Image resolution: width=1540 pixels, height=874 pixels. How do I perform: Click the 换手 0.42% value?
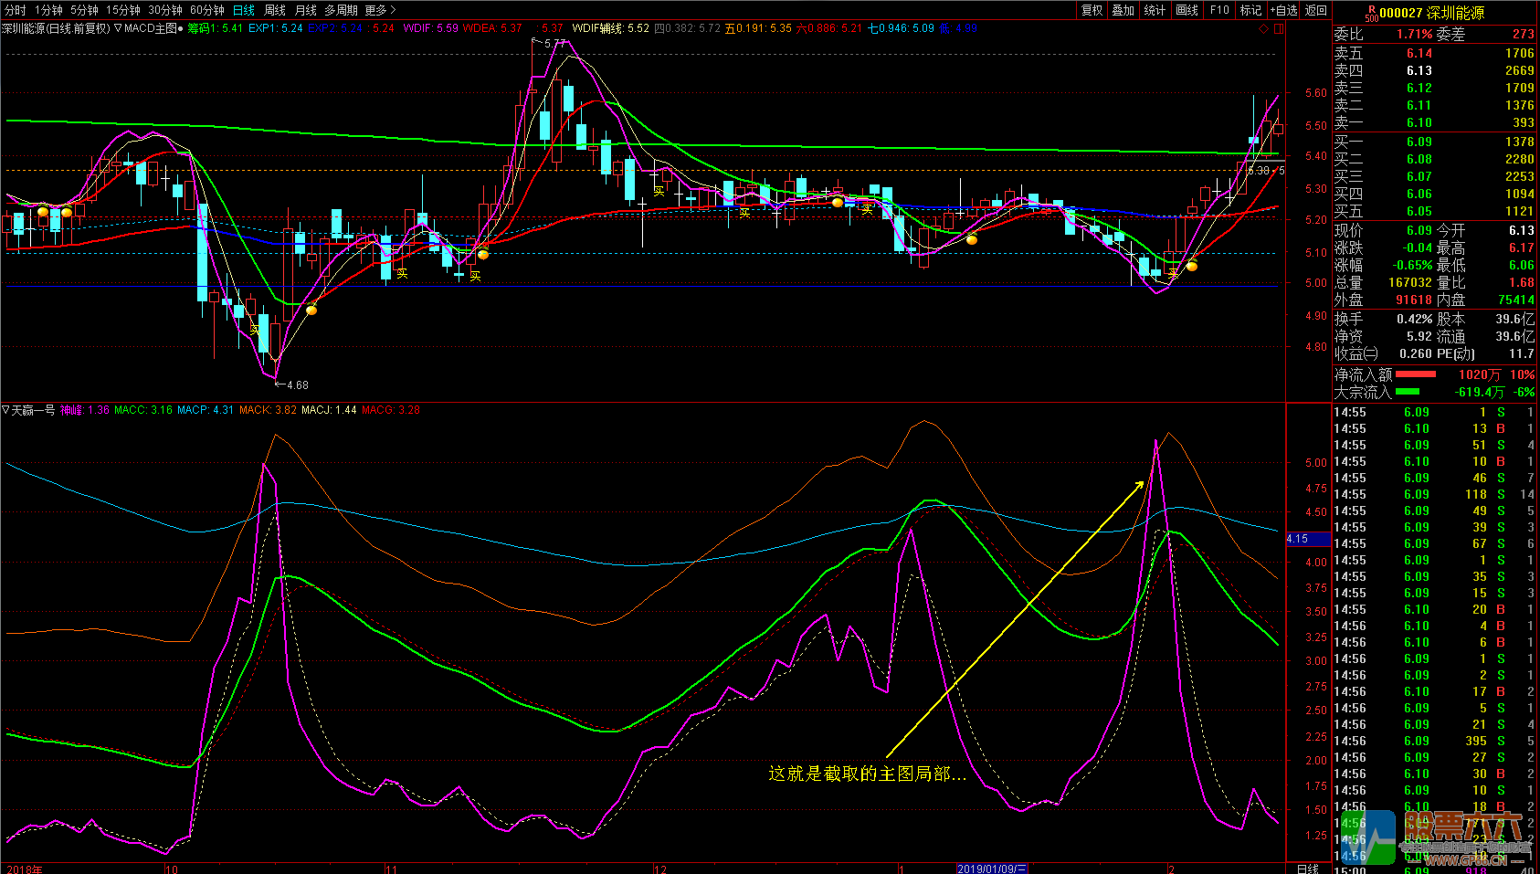pos(1414,320)
